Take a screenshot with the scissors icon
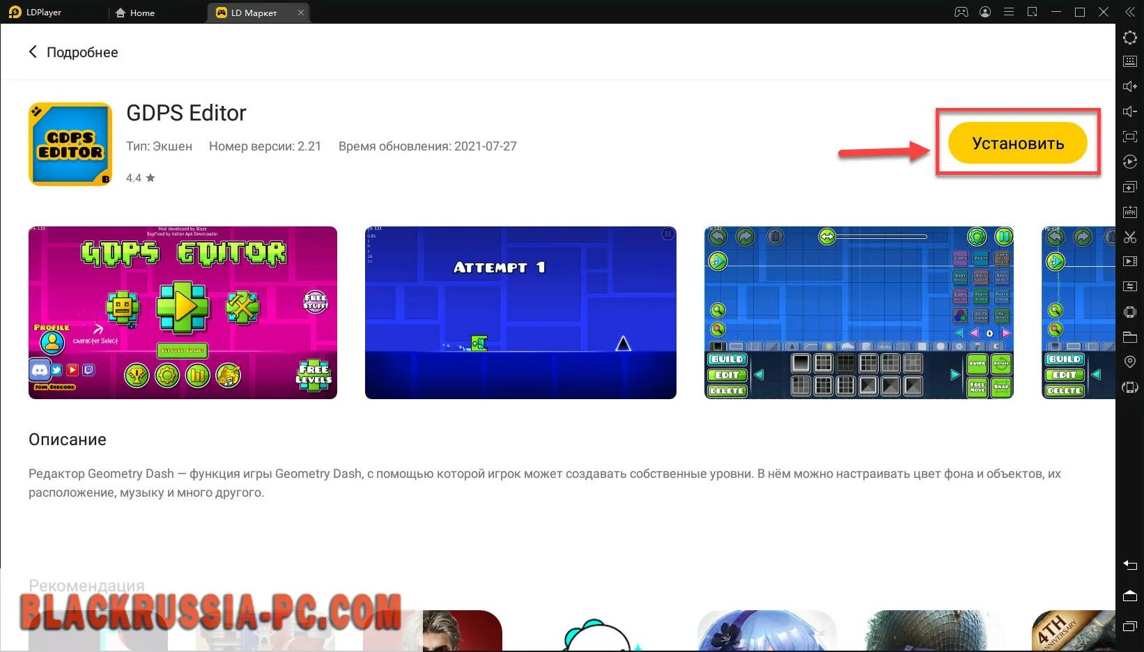Viewport: 1144px width, 652px height. (1130, 237)
